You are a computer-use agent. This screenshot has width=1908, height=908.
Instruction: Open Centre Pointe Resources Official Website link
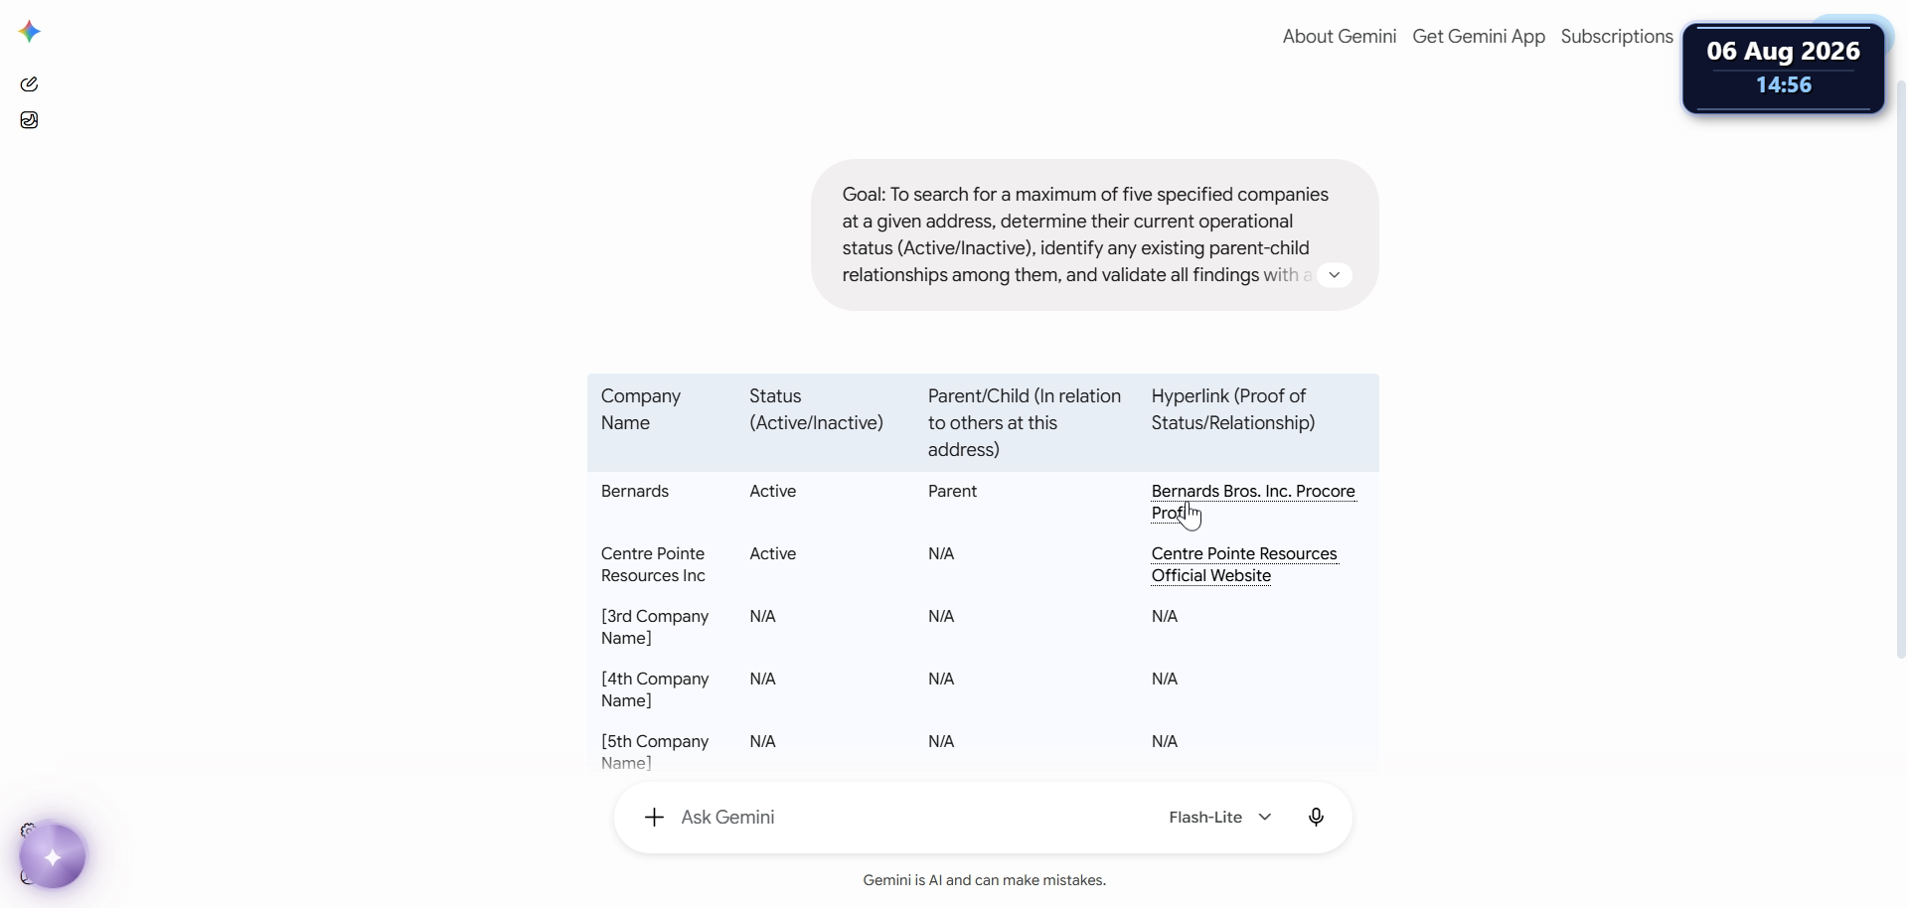tap(1244, 564)
